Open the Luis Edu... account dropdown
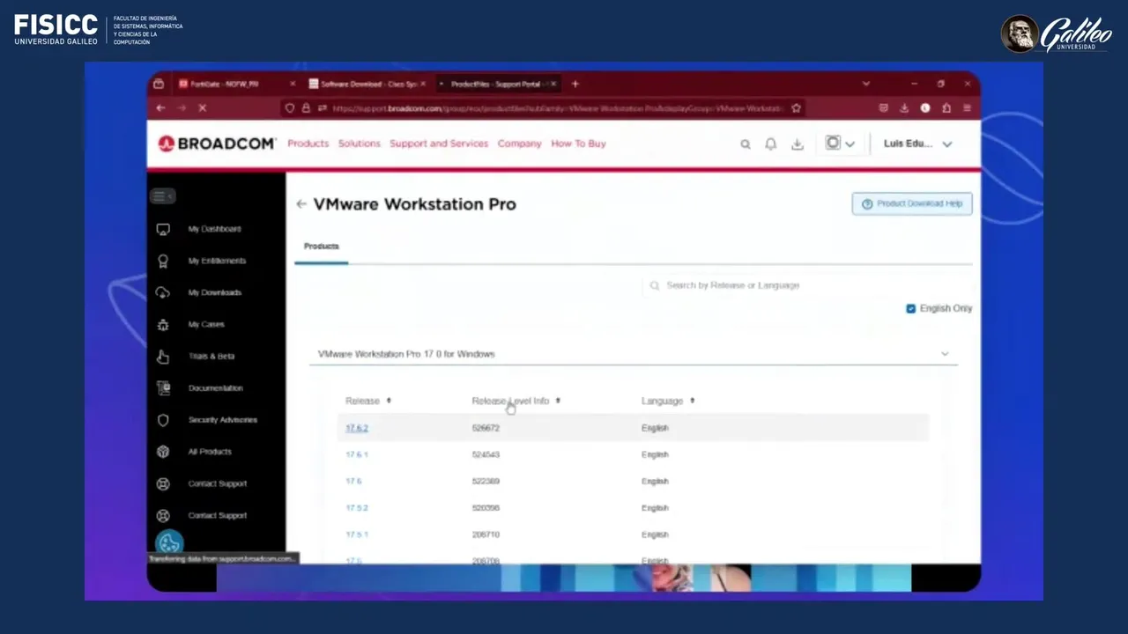 tap(917, 144)
